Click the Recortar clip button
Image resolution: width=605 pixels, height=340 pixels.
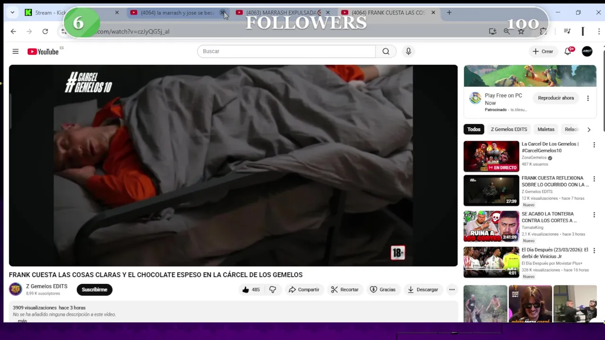(x=345, y=289)
